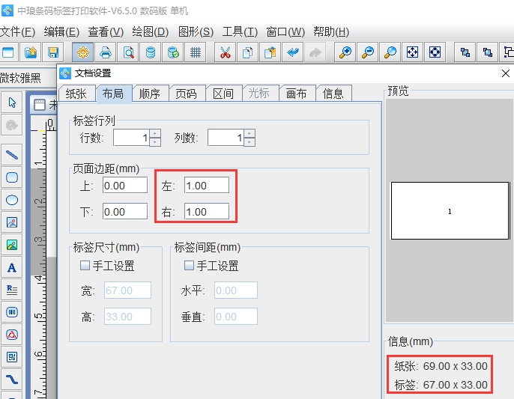
Task: Switch to the 纸张 tab
Action: point(76,94)
